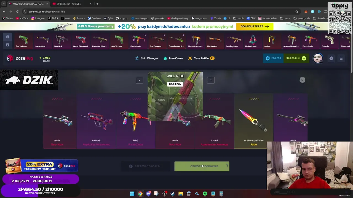Open the Windows Start menu

click(x=132, y=194)
